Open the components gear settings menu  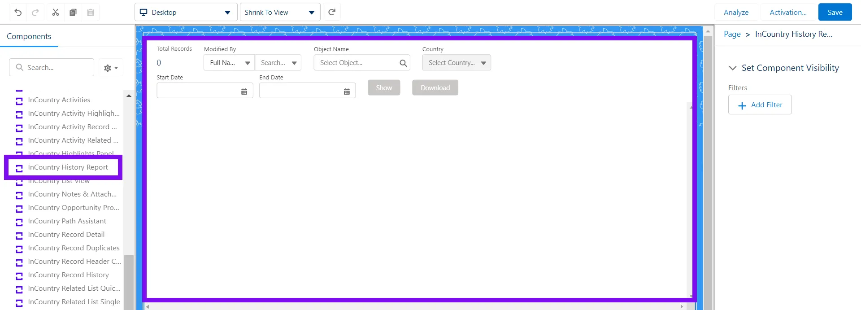tap(110, 68)
